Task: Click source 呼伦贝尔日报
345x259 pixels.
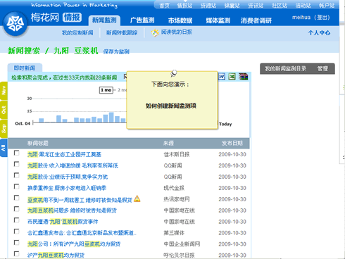Action: (179, 255)
